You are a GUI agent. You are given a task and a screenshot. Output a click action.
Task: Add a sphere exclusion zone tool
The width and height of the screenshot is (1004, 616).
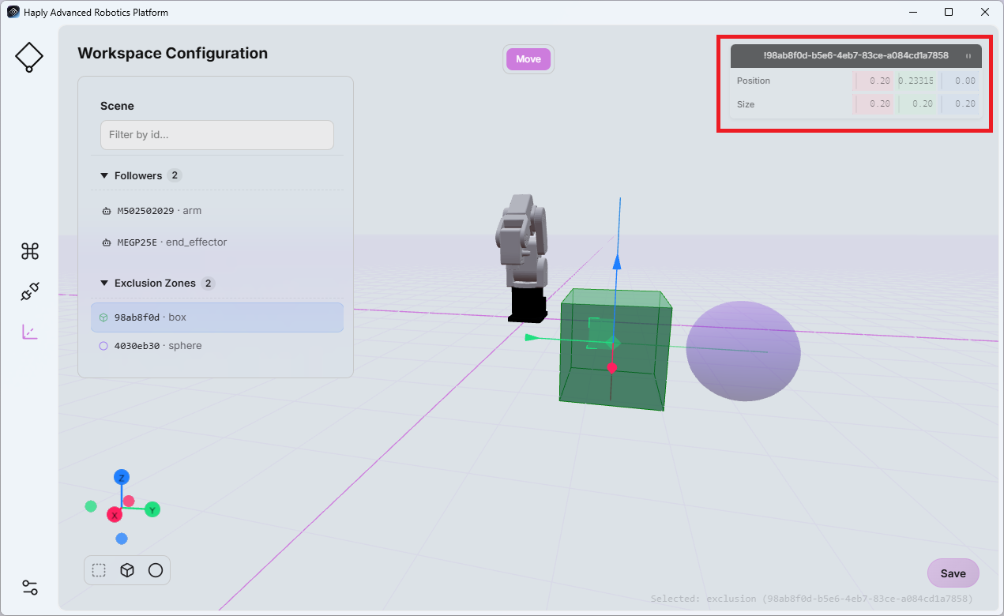coord(156,570)
